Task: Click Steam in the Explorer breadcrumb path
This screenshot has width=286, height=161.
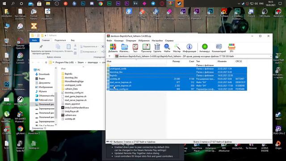Action: (80, 63)
